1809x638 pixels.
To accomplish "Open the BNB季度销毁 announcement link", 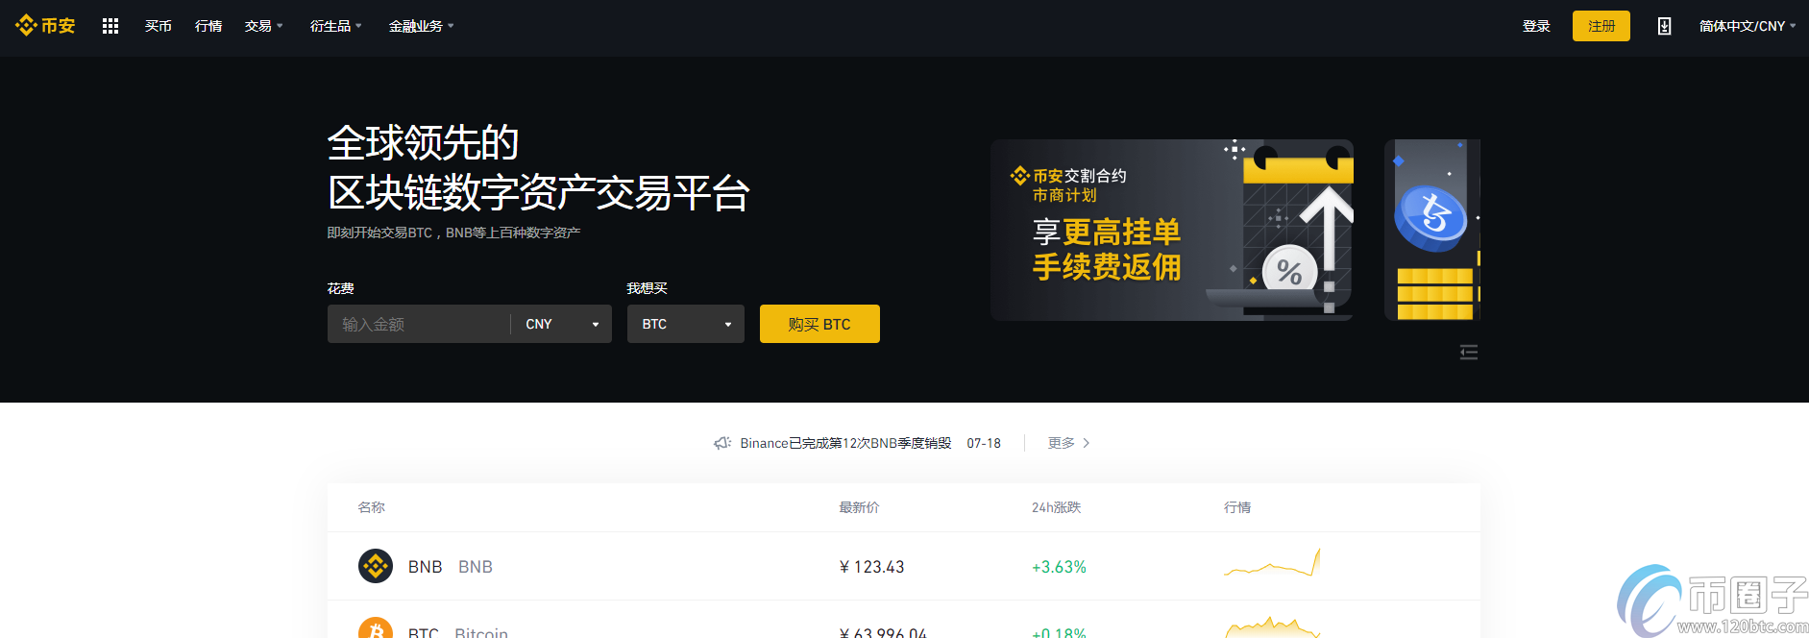I will pos(845,443).
